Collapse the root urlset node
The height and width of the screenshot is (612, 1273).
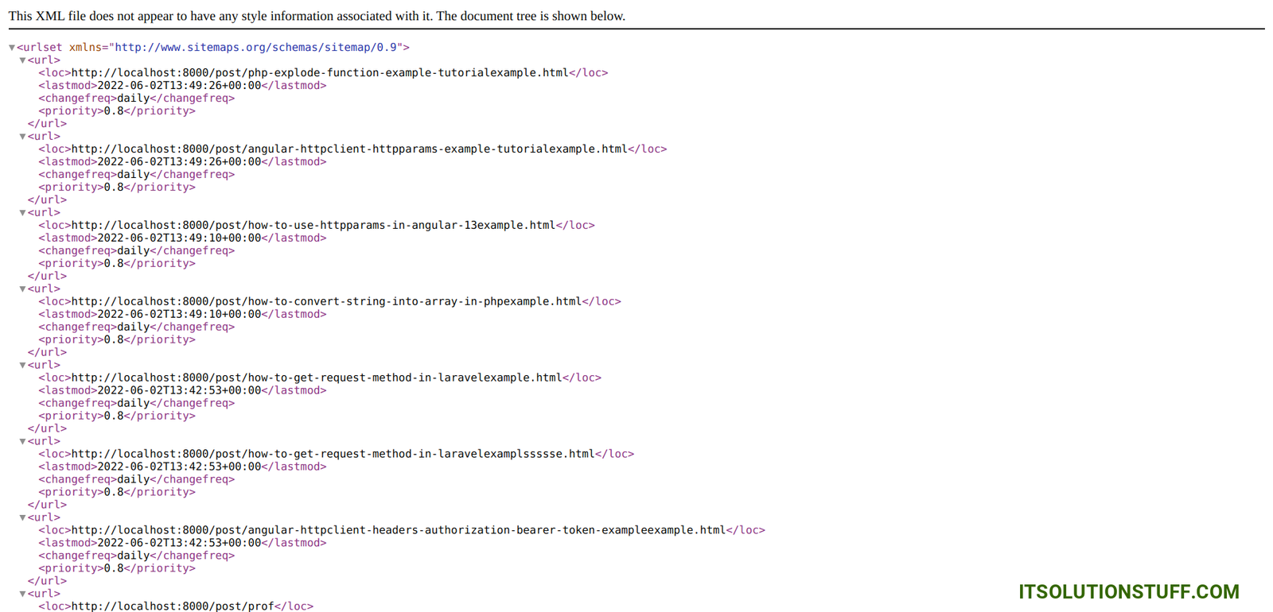coord(12,48)
